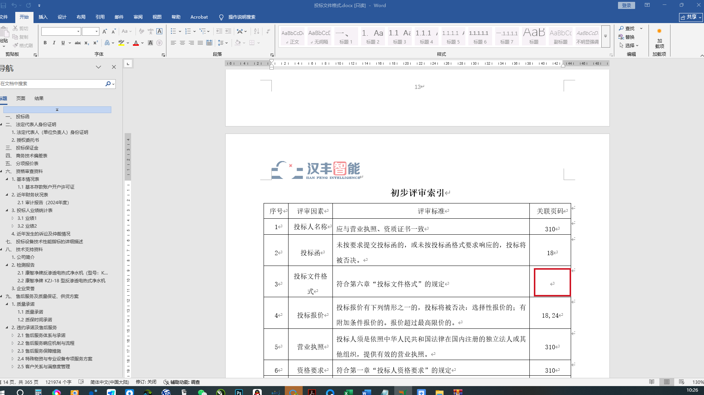
Task: Jump to '八、技术支持资料' in navigation
Action: (x=24, y=250)
